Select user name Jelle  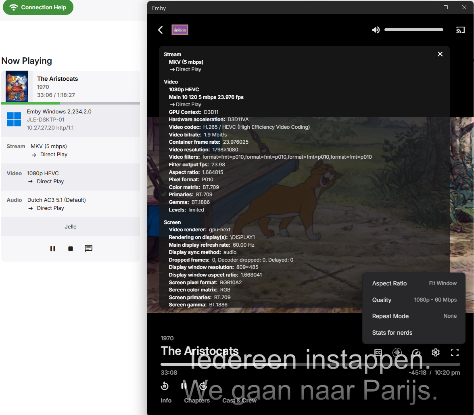(x=71, y=226)
